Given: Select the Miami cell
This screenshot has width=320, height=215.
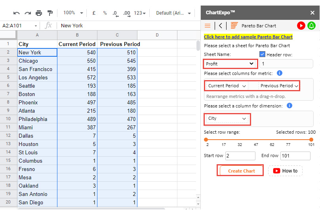Looking at the screenshot, I should pyautogui.click(x=37, y=127).
